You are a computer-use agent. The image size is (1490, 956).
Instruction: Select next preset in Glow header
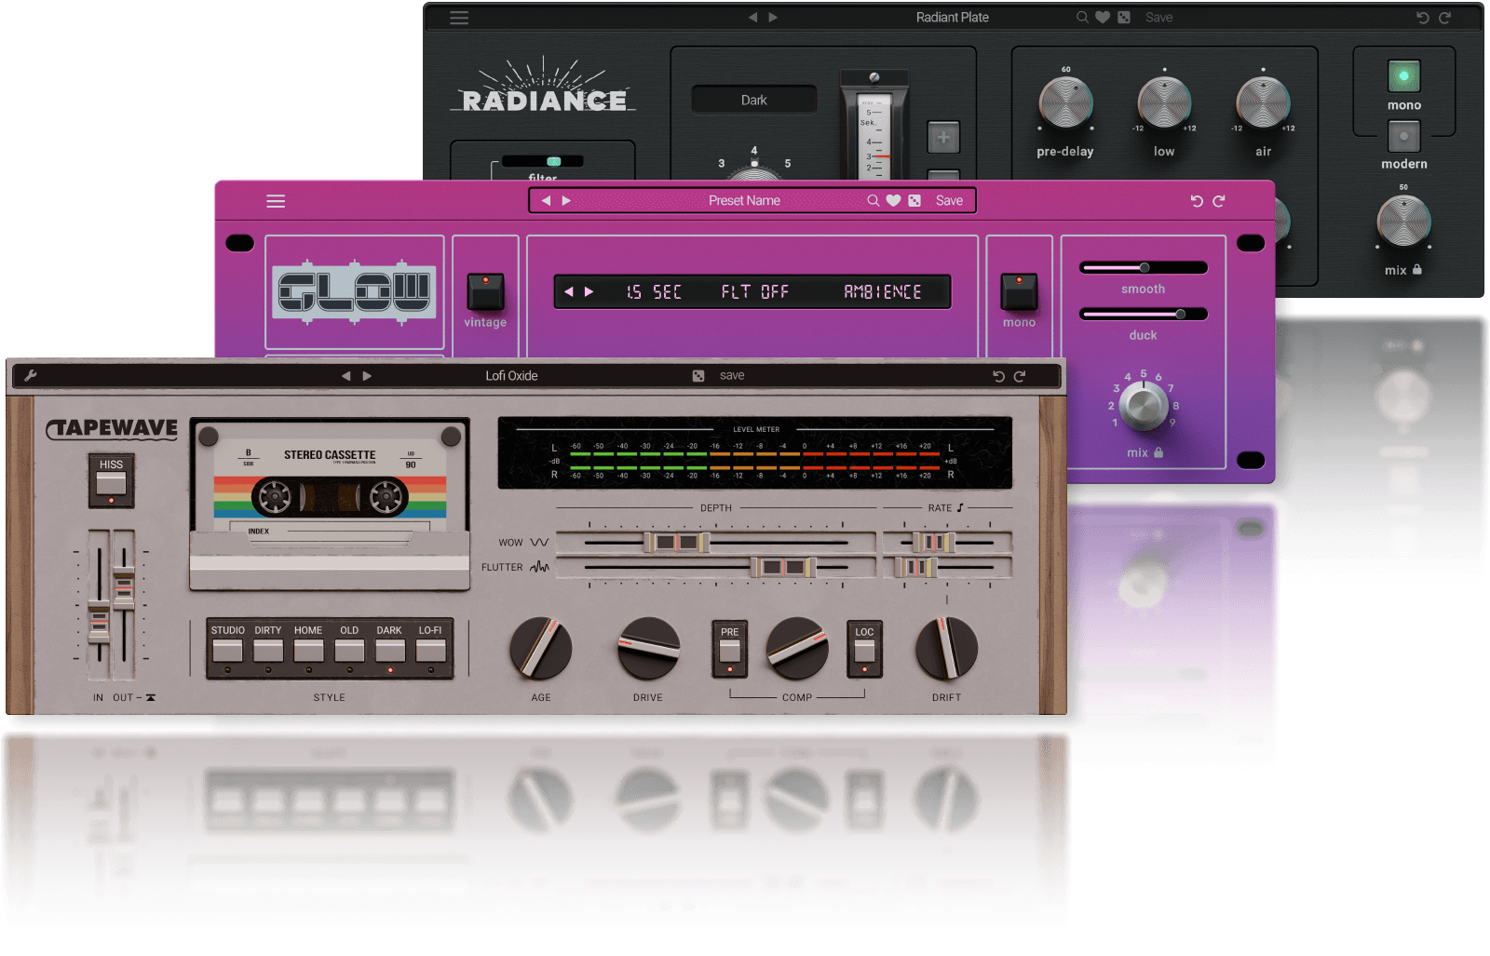[x=566, y=201]
